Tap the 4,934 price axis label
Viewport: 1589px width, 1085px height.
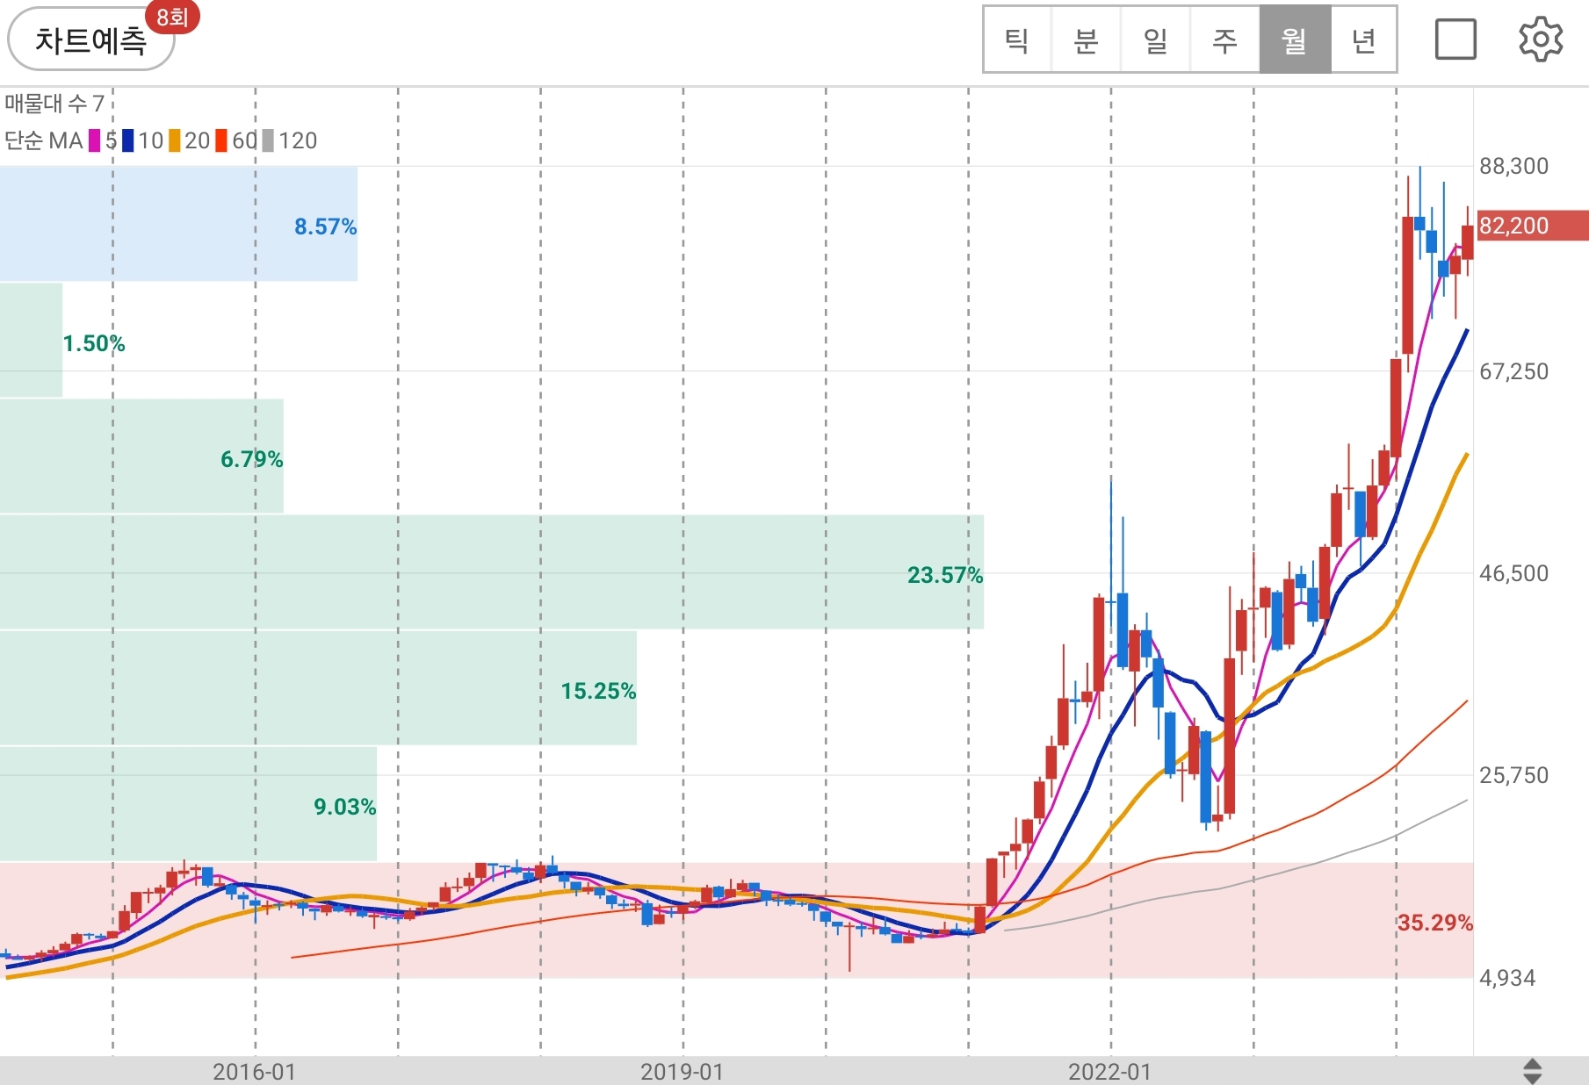1508,978
